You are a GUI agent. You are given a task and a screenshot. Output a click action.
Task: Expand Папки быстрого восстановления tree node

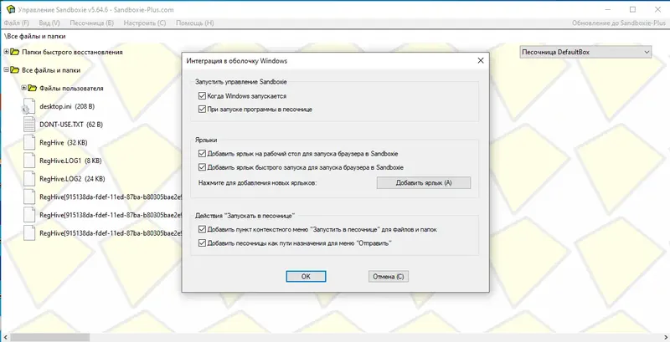click(x=6, y=52)
